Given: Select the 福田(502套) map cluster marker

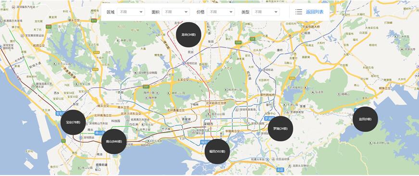Looking at the screenshot, I should [x=217, y=151].
